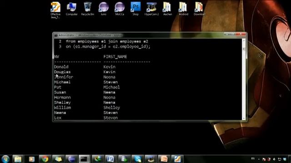Click 'Michael' in Pat's row
The width and height of the screenshot is (291, 163).
pyautogui.click(x=111, y=87)
